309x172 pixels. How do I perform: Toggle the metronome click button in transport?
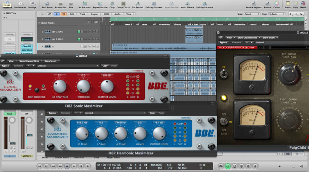255,166
